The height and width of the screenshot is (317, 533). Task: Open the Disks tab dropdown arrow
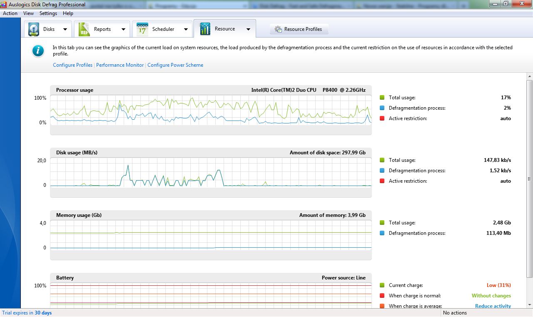click(x=65, y=29)
